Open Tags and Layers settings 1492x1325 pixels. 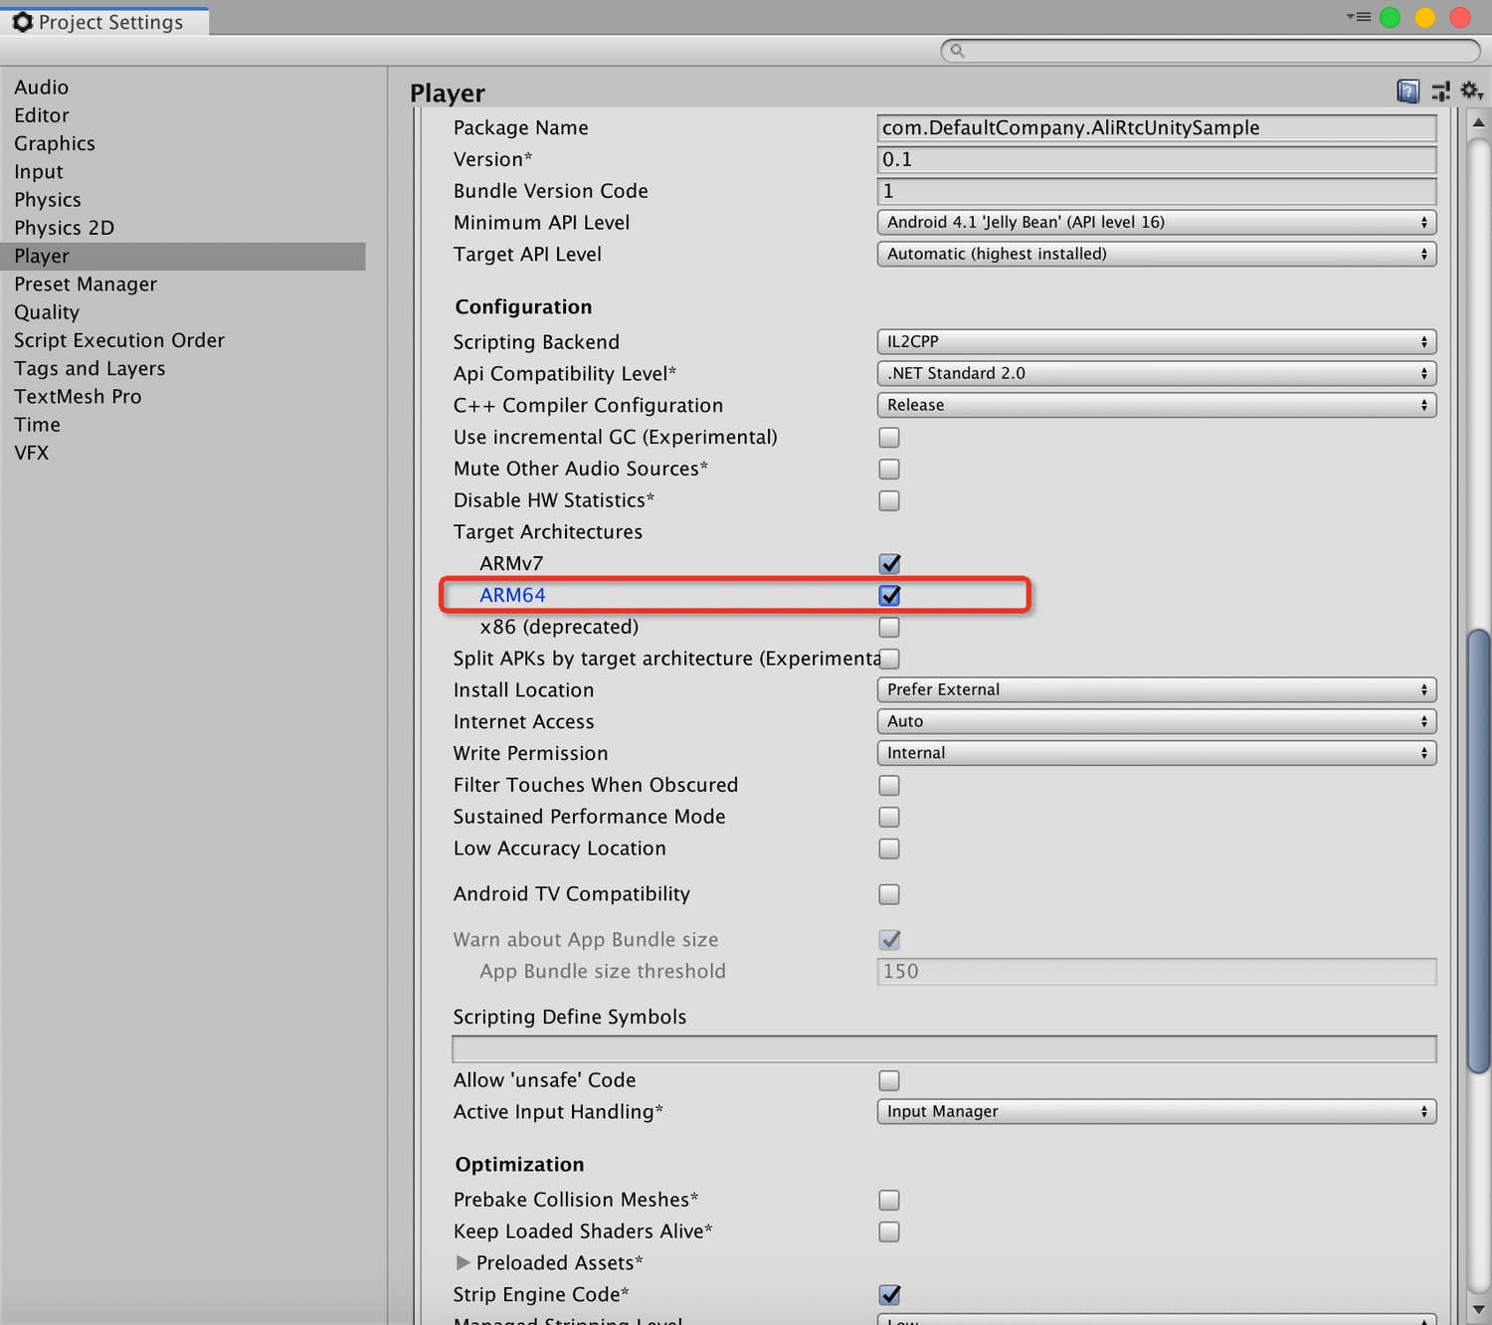tap(90, 368)
